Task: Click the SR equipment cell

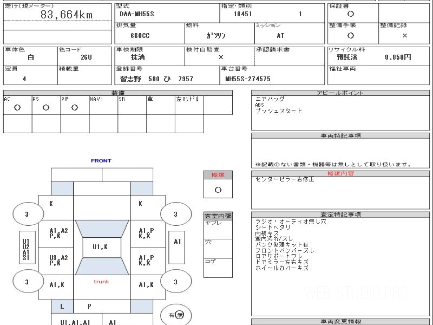Action: coord(132,105)
